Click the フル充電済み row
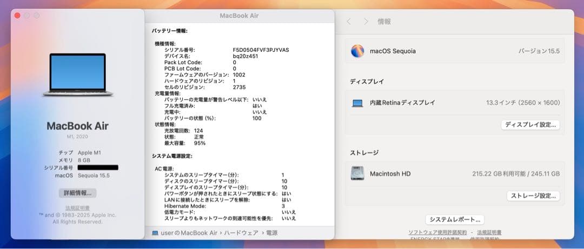The width and height of the screenshot is (584, 249). (x=213, y=106)
